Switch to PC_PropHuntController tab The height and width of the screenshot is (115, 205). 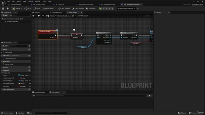tap(108, 4)
